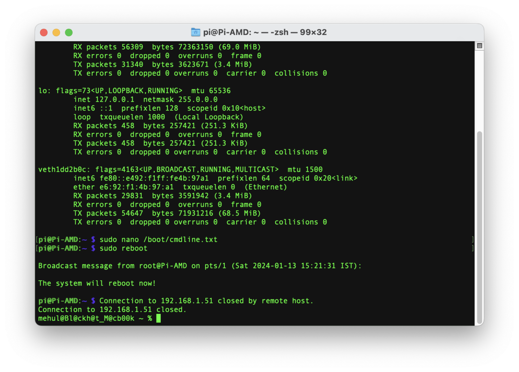Viewport: 519px width, 372px height.
Task: Click the yellow minimize button on the Terminal window
Action: [x=56, y=32]
